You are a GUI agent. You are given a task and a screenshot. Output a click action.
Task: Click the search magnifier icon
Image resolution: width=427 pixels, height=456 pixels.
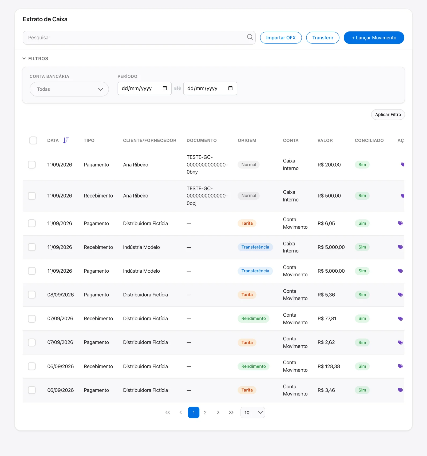250,37
